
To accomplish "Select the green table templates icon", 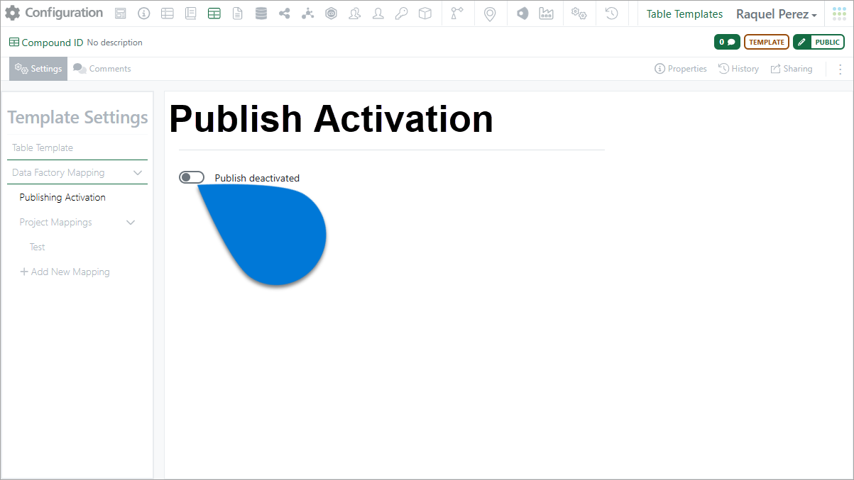I will click(x=214, y=13).
